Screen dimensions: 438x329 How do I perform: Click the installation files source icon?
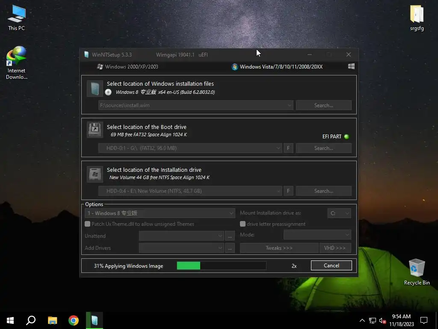click(95, 88)
